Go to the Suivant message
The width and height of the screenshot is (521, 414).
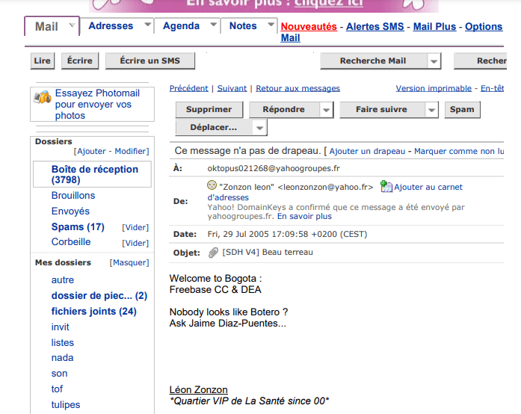click(232, 88)
